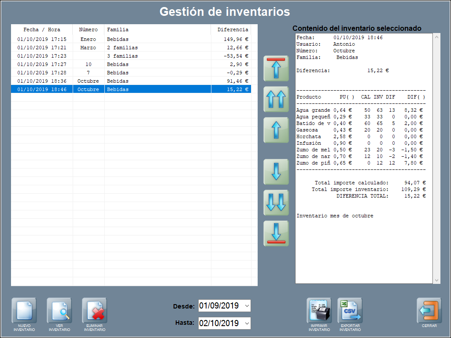Viewport: 451px width, 338px height.
Task: Expand the Hasta date dropdown
Action: (246, 323)
